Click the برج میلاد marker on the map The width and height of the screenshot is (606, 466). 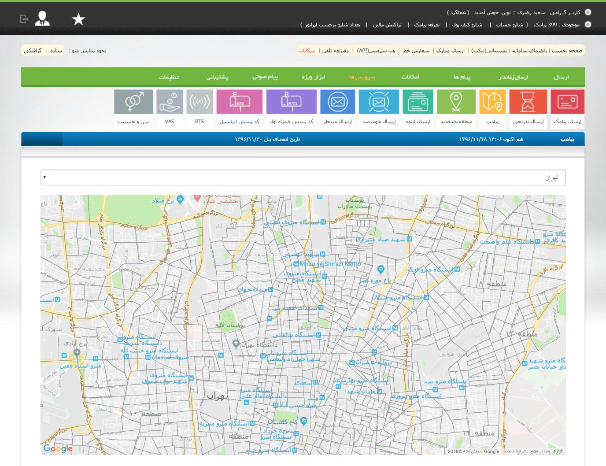pyautogui.click(x=180, y=200)
